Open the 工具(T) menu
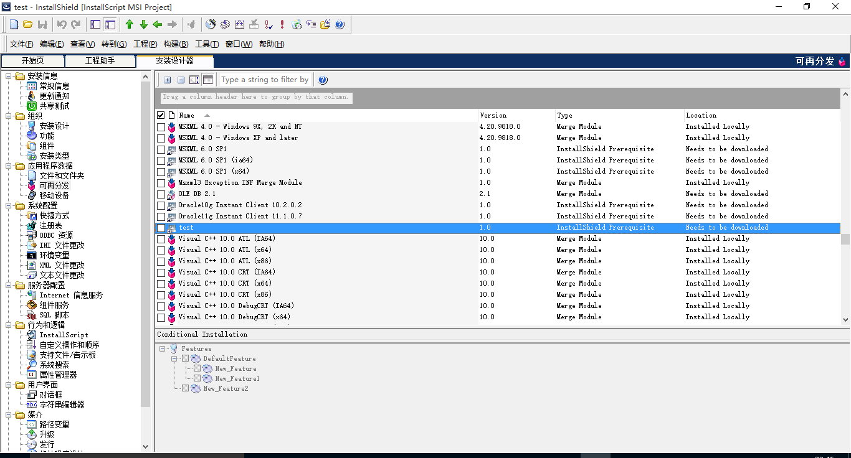The height and width of the screenshot is (458, 851). [207, 44]
